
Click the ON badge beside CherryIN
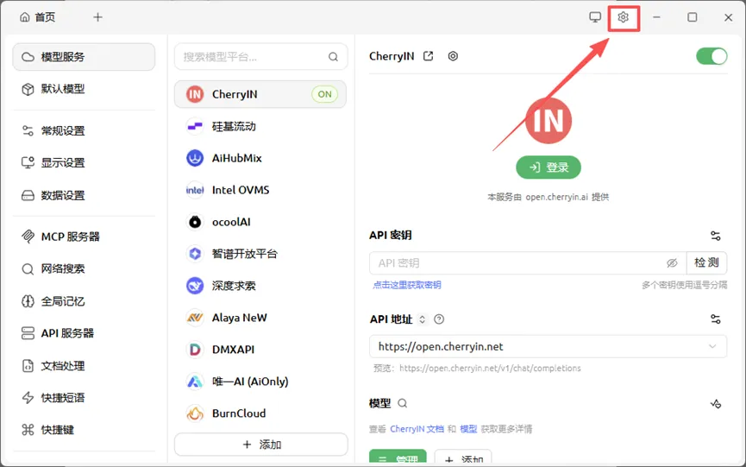(325, 94)
